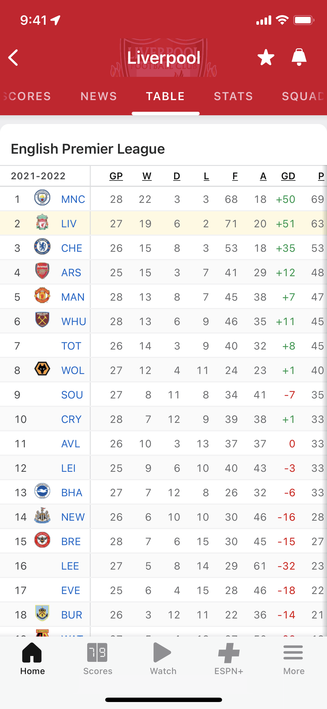Tap the back arrow icon

point(13,58)
